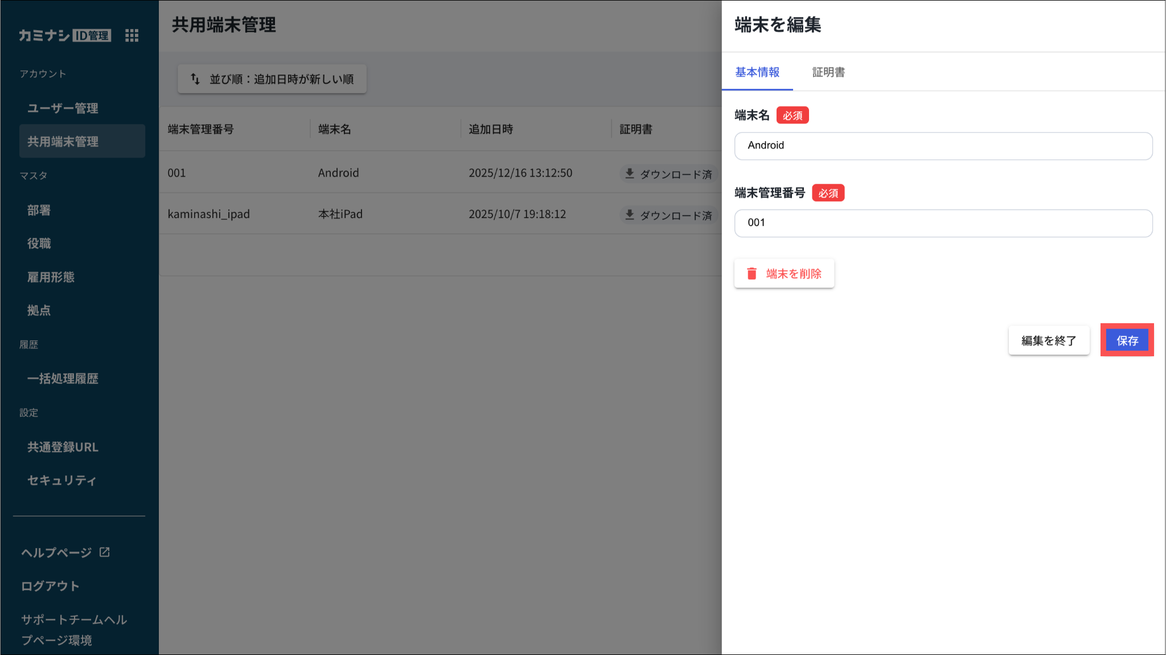The width and height of the screenshot is (1166, 655).
Task: Click download icon in the 001 row
Action: 629,173
